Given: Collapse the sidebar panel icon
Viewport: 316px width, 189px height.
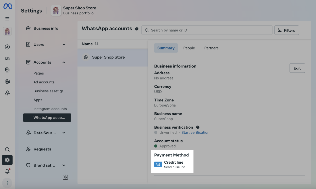Looking at the screenshot, I should (65, 177).
